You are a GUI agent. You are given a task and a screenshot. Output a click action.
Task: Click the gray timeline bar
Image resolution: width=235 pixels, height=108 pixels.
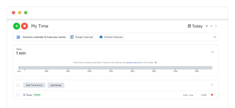pyautogui.click(x=115, y=68)
